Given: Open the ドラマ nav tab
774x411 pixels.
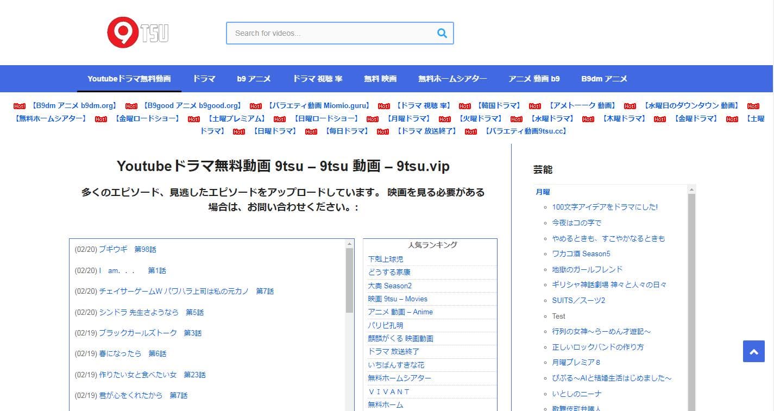Looking at the screenshot, I should click(x=204, y=79).
